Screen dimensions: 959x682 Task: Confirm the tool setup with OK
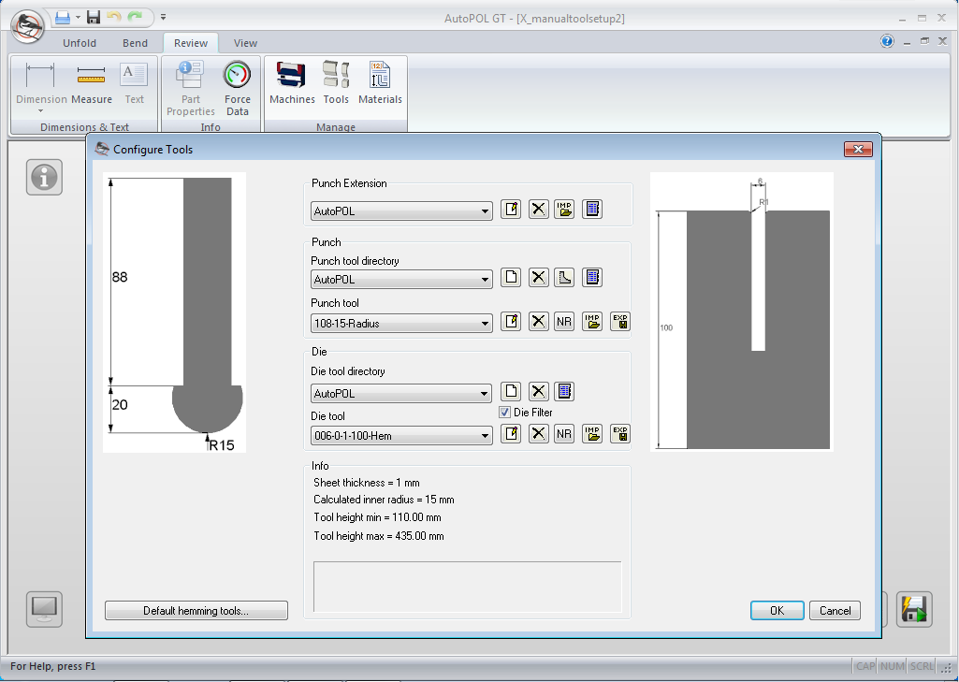pos(777,610)
